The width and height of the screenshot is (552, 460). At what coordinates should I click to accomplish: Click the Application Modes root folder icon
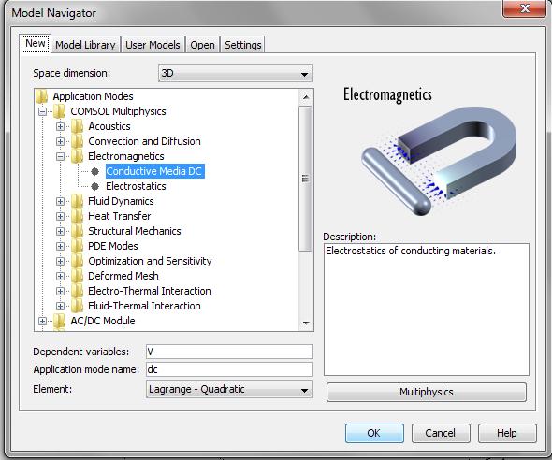click(41, 96)
